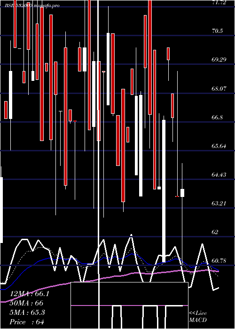The image size is (235, 329).
Task: Click the BSE 532005 munafa.pro chart title
Action: (32, 5)
